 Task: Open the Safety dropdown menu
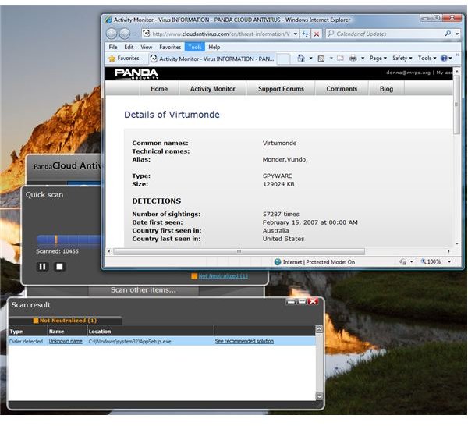(x=402, y=59)
